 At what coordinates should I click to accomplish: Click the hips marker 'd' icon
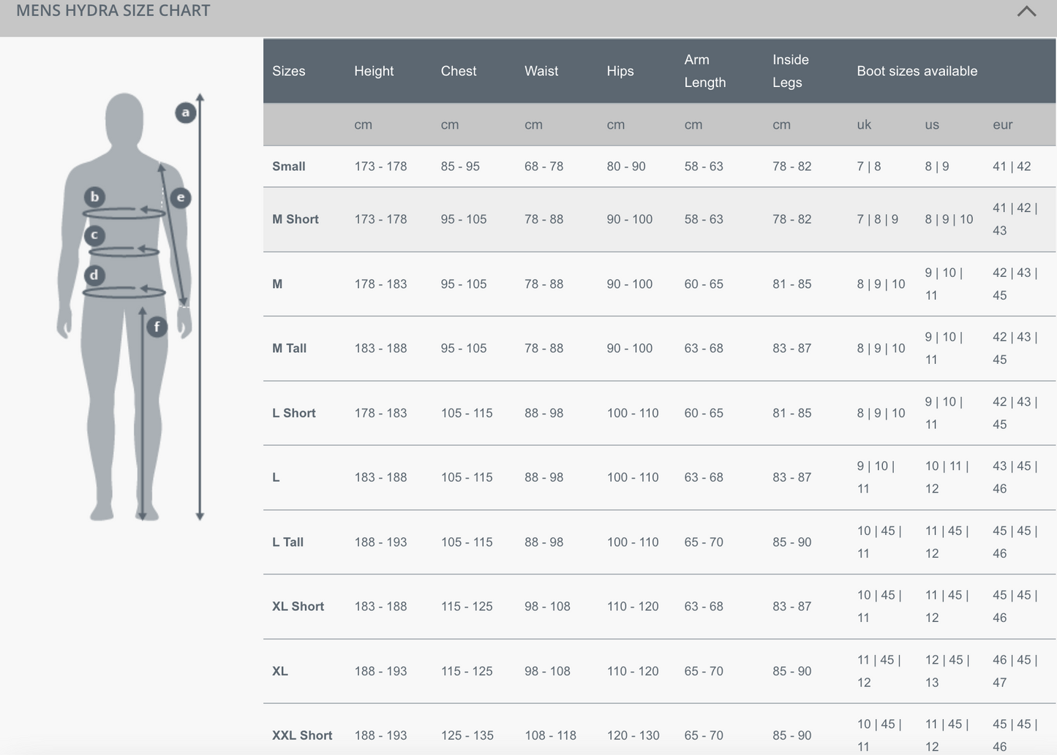(x=94, y=276)
